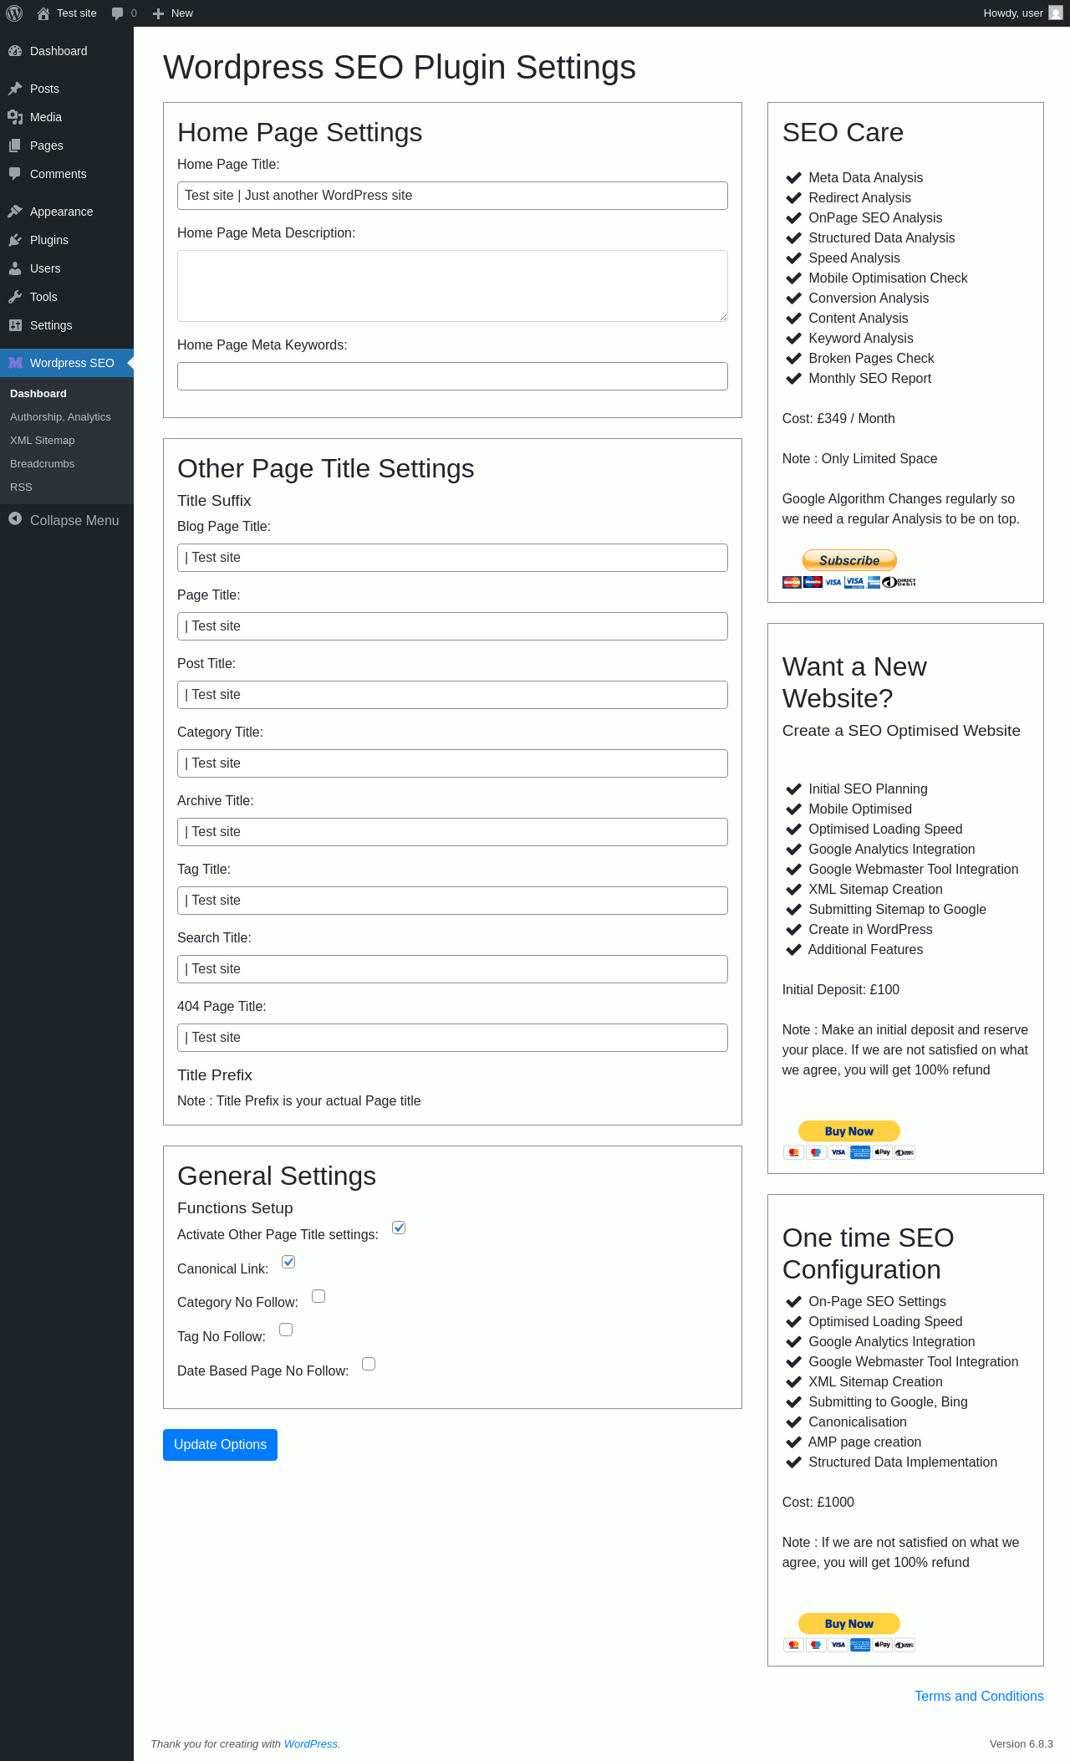This screenshot has height=1761, width=1070.
Task: Open the Terms and Conditions link
Action: coord(979,1696)
